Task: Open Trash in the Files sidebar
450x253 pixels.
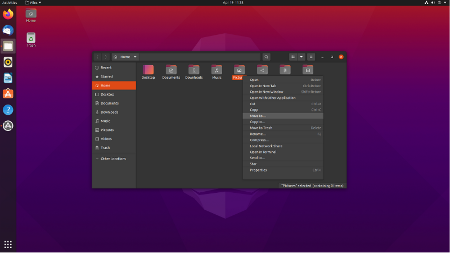Action: 105,148
